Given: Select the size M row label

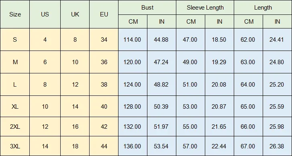Looking at the screenshot, I should 15,62.
